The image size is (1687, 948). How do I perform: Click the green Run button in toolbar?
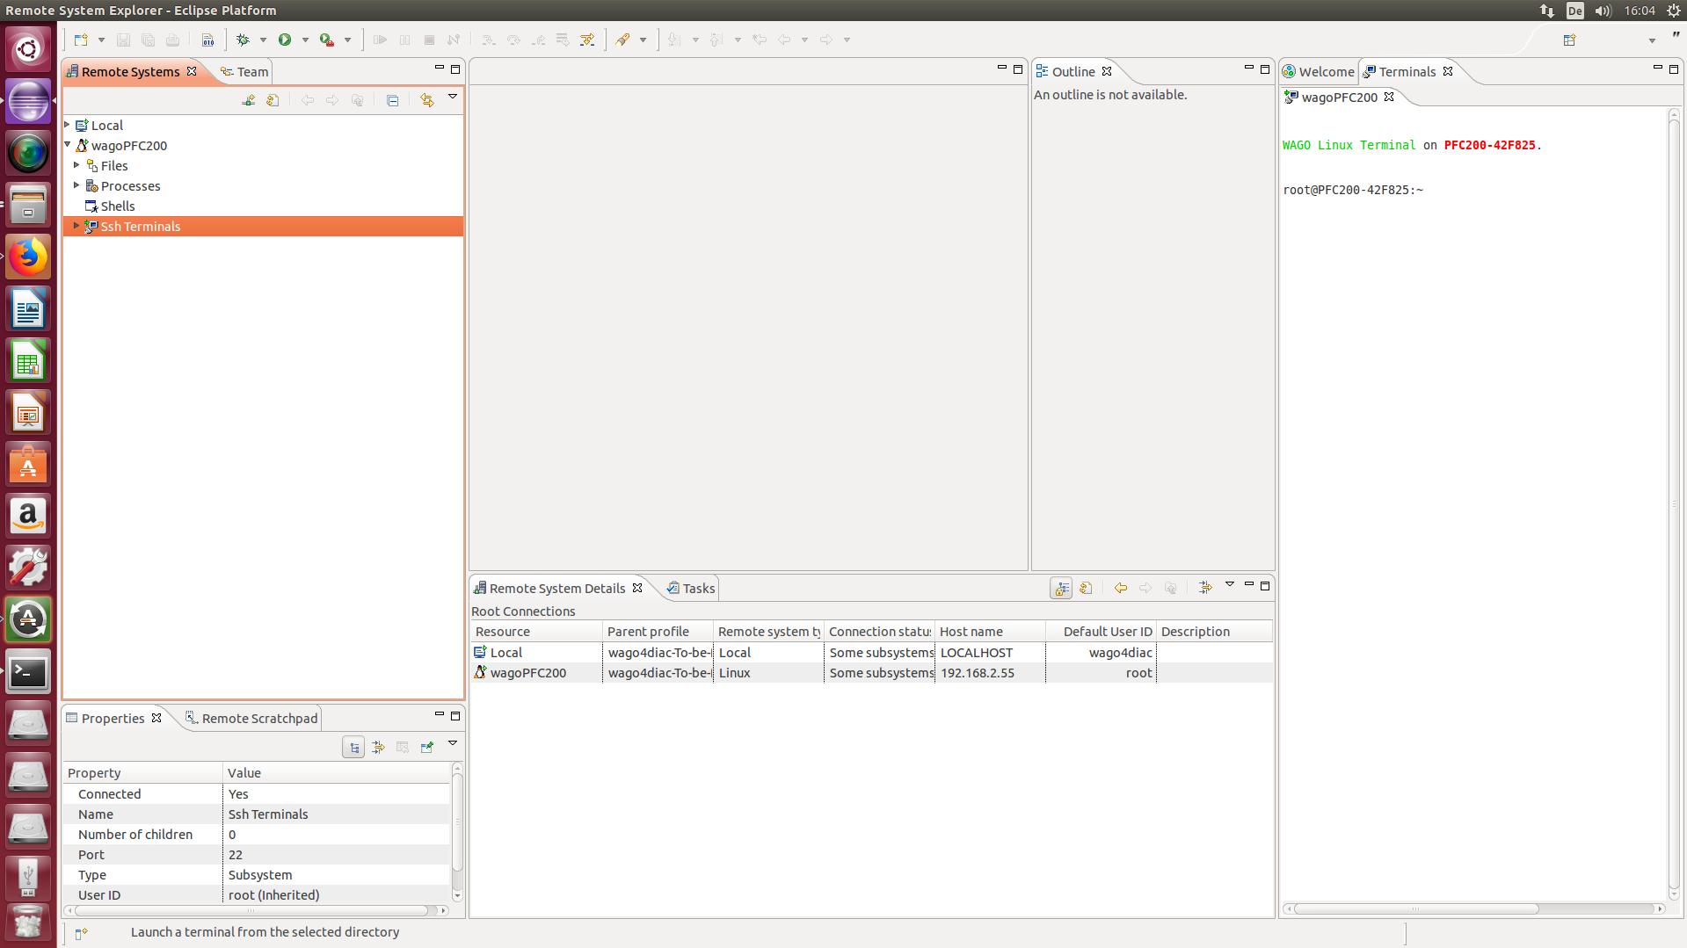285,40
